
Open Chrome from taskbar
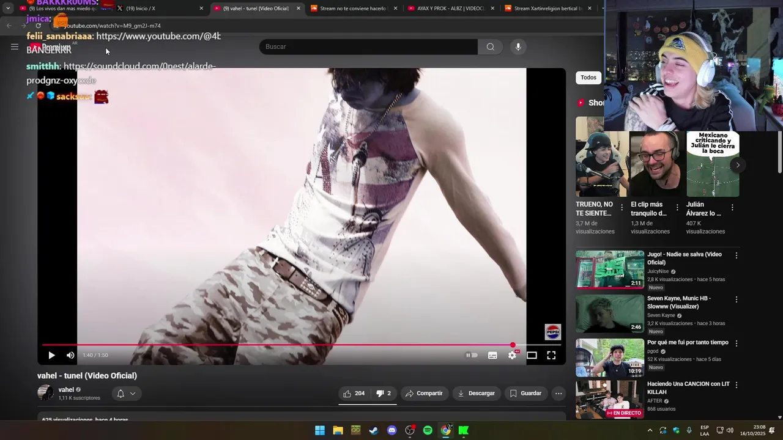tap(446, 430)
